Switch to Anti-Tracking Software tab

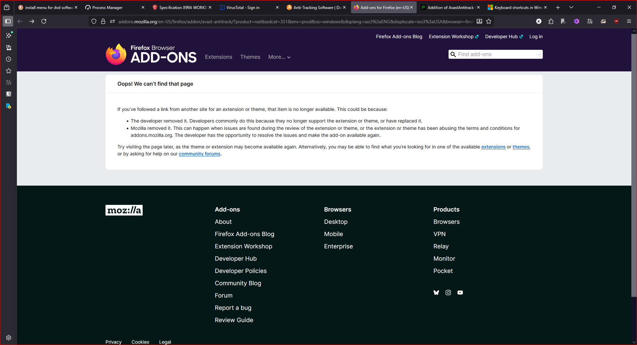point(316,7)
